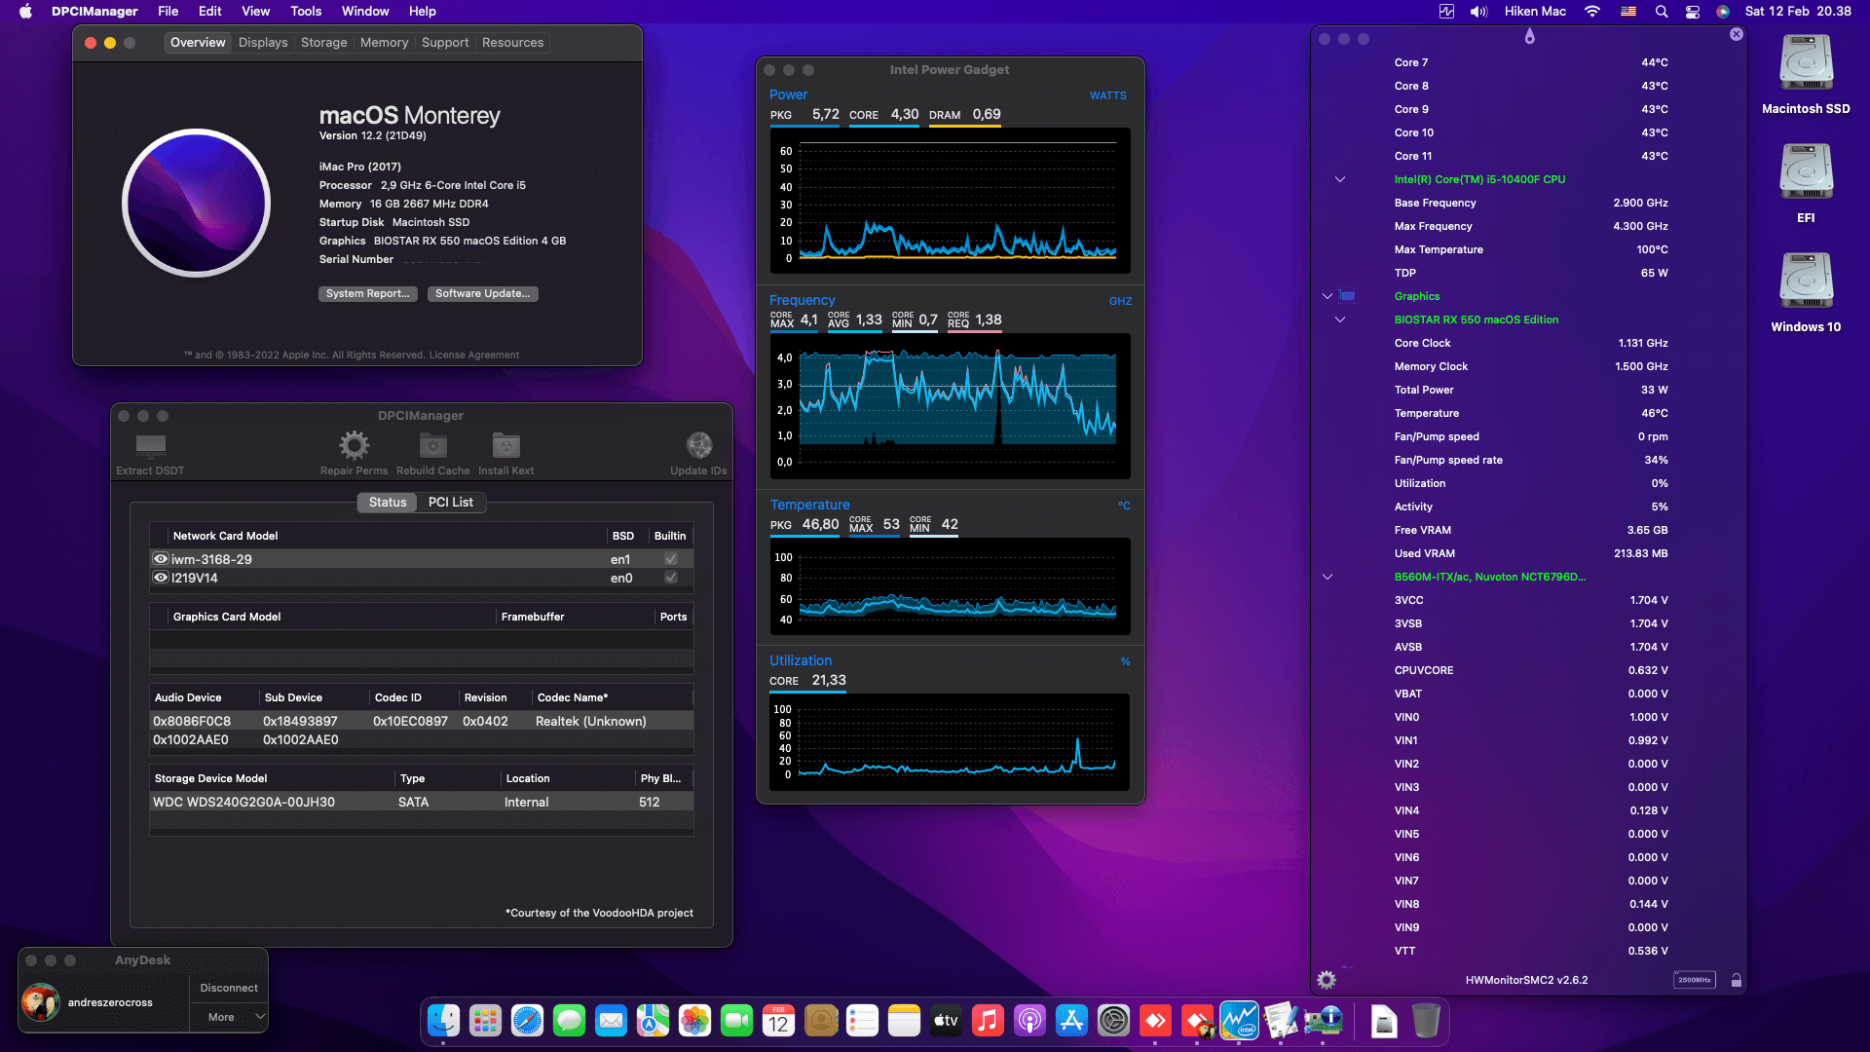Switch to the PCI List tab

[x=450, y=502]
